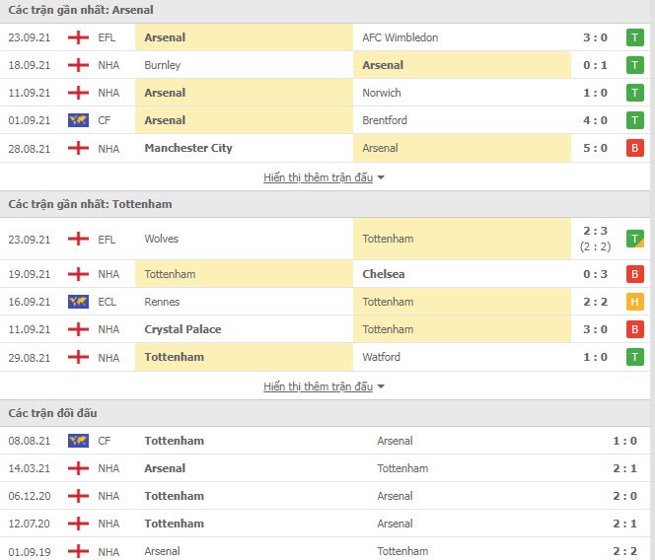Click world flag icon on Rennes ECL row
This screenshot has height=560, width=655.
click(78, 302)
